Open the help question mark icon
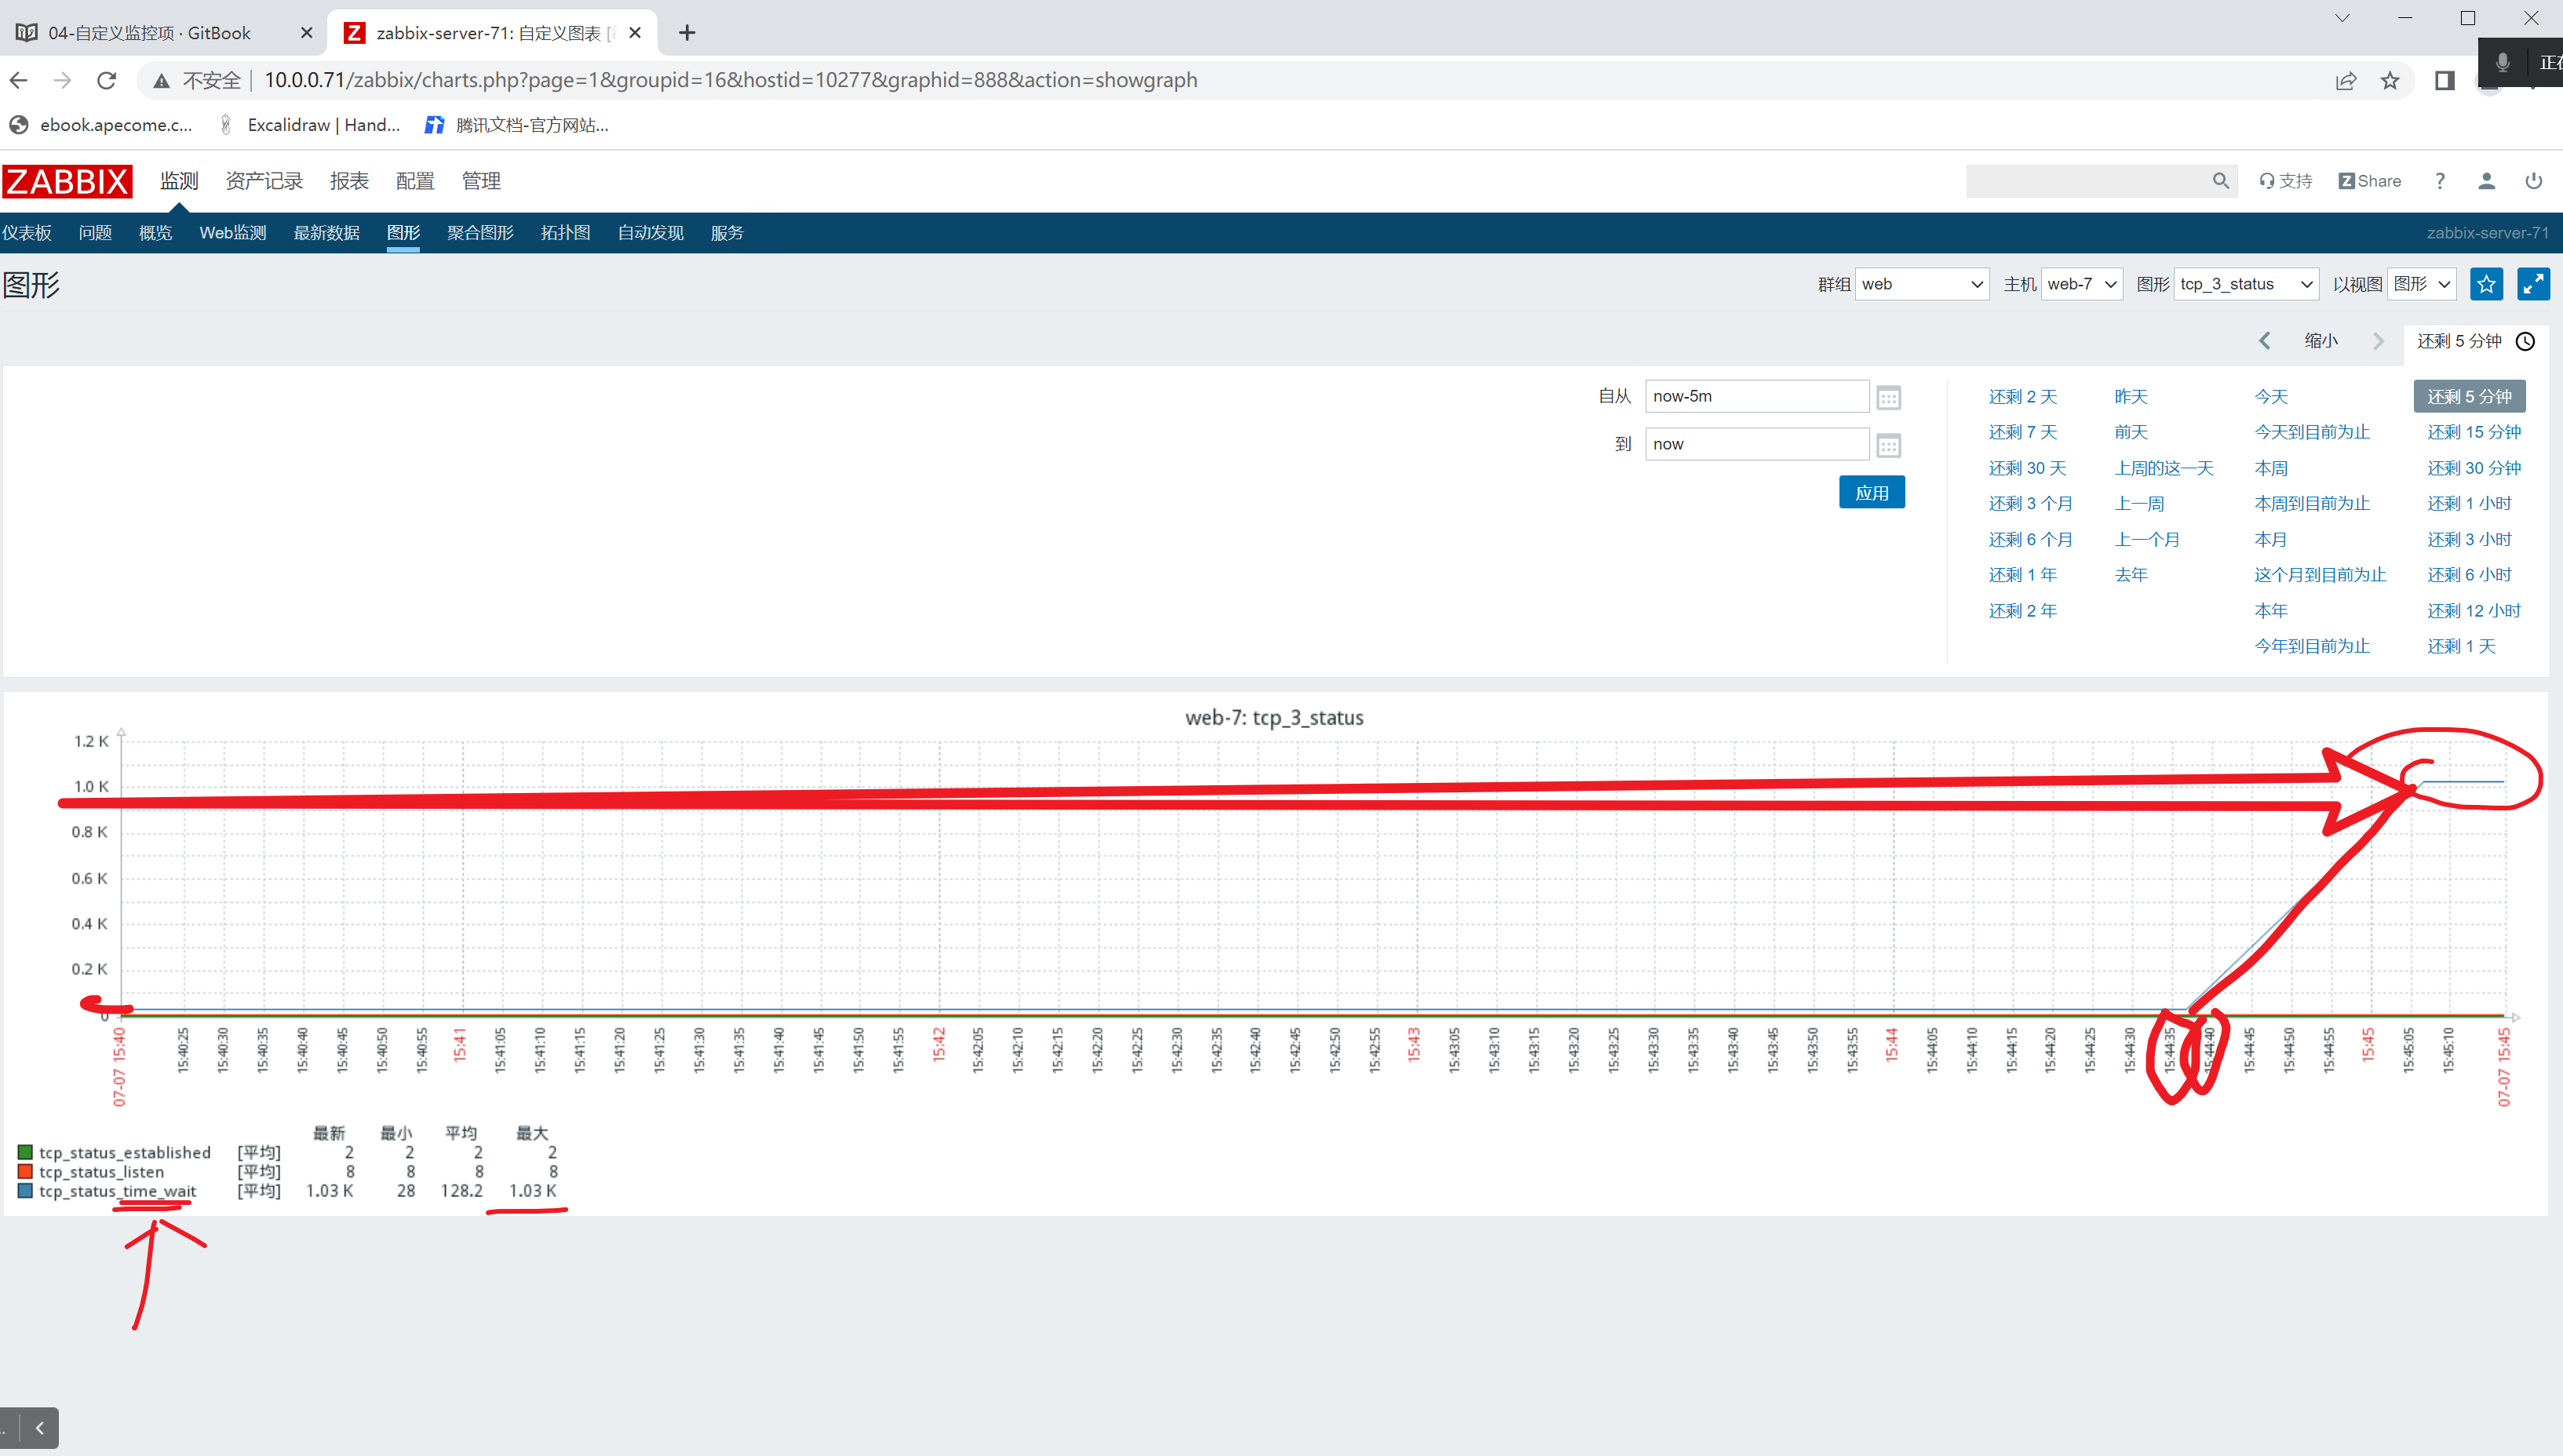 click(2440, 181)
